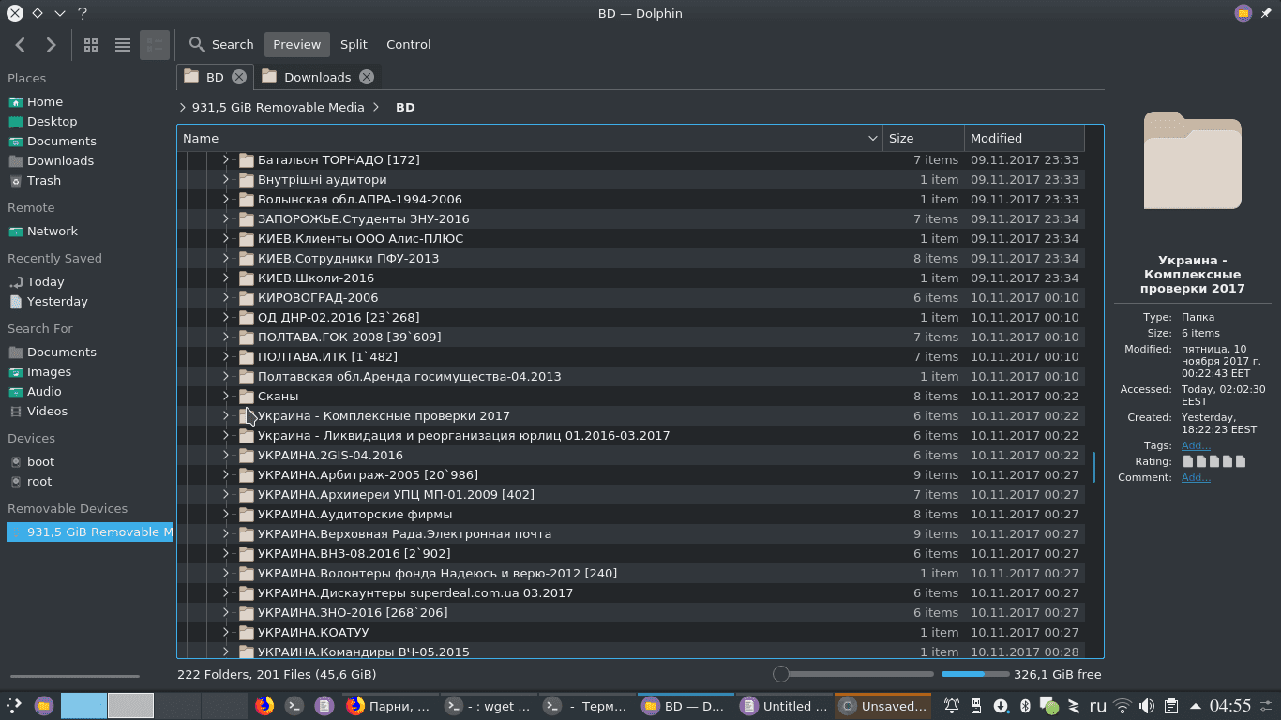Expand the УКРАИНА.2GIS-04.2016 folder

tap(225, 455)
